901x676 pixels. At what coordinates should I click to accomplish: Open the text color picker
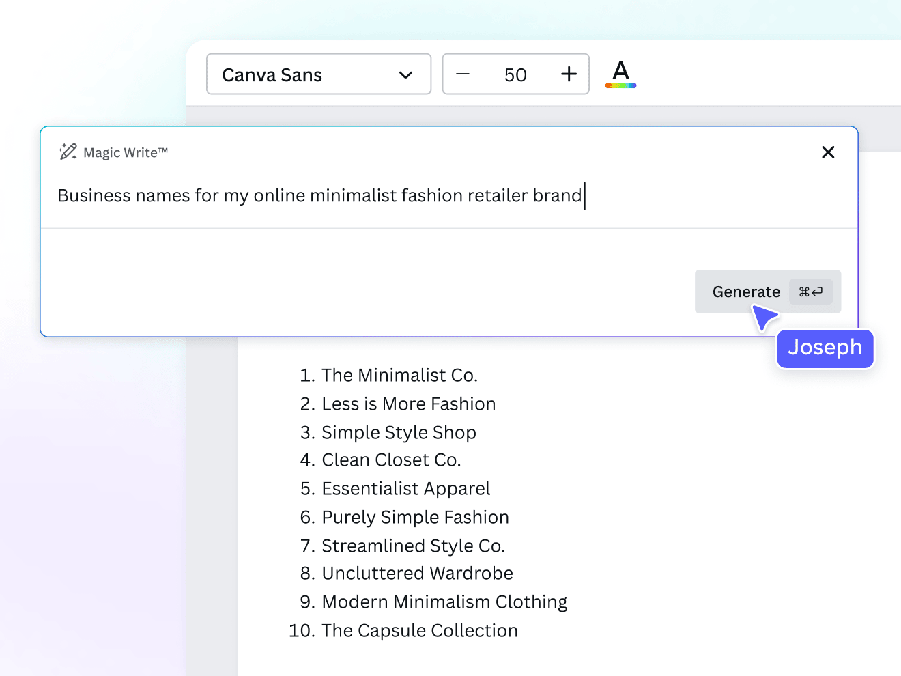(x=620, y=74)
